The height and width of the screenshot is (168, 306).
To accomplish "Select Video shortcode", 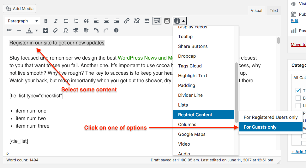I will pos(204,144).
